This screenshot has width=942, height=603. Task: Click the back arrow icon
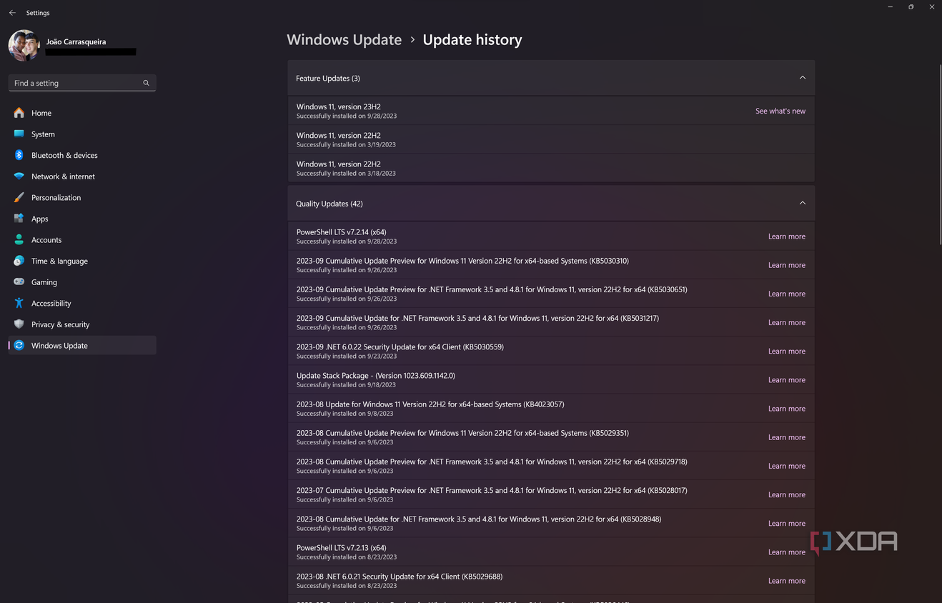click(12, 13)
